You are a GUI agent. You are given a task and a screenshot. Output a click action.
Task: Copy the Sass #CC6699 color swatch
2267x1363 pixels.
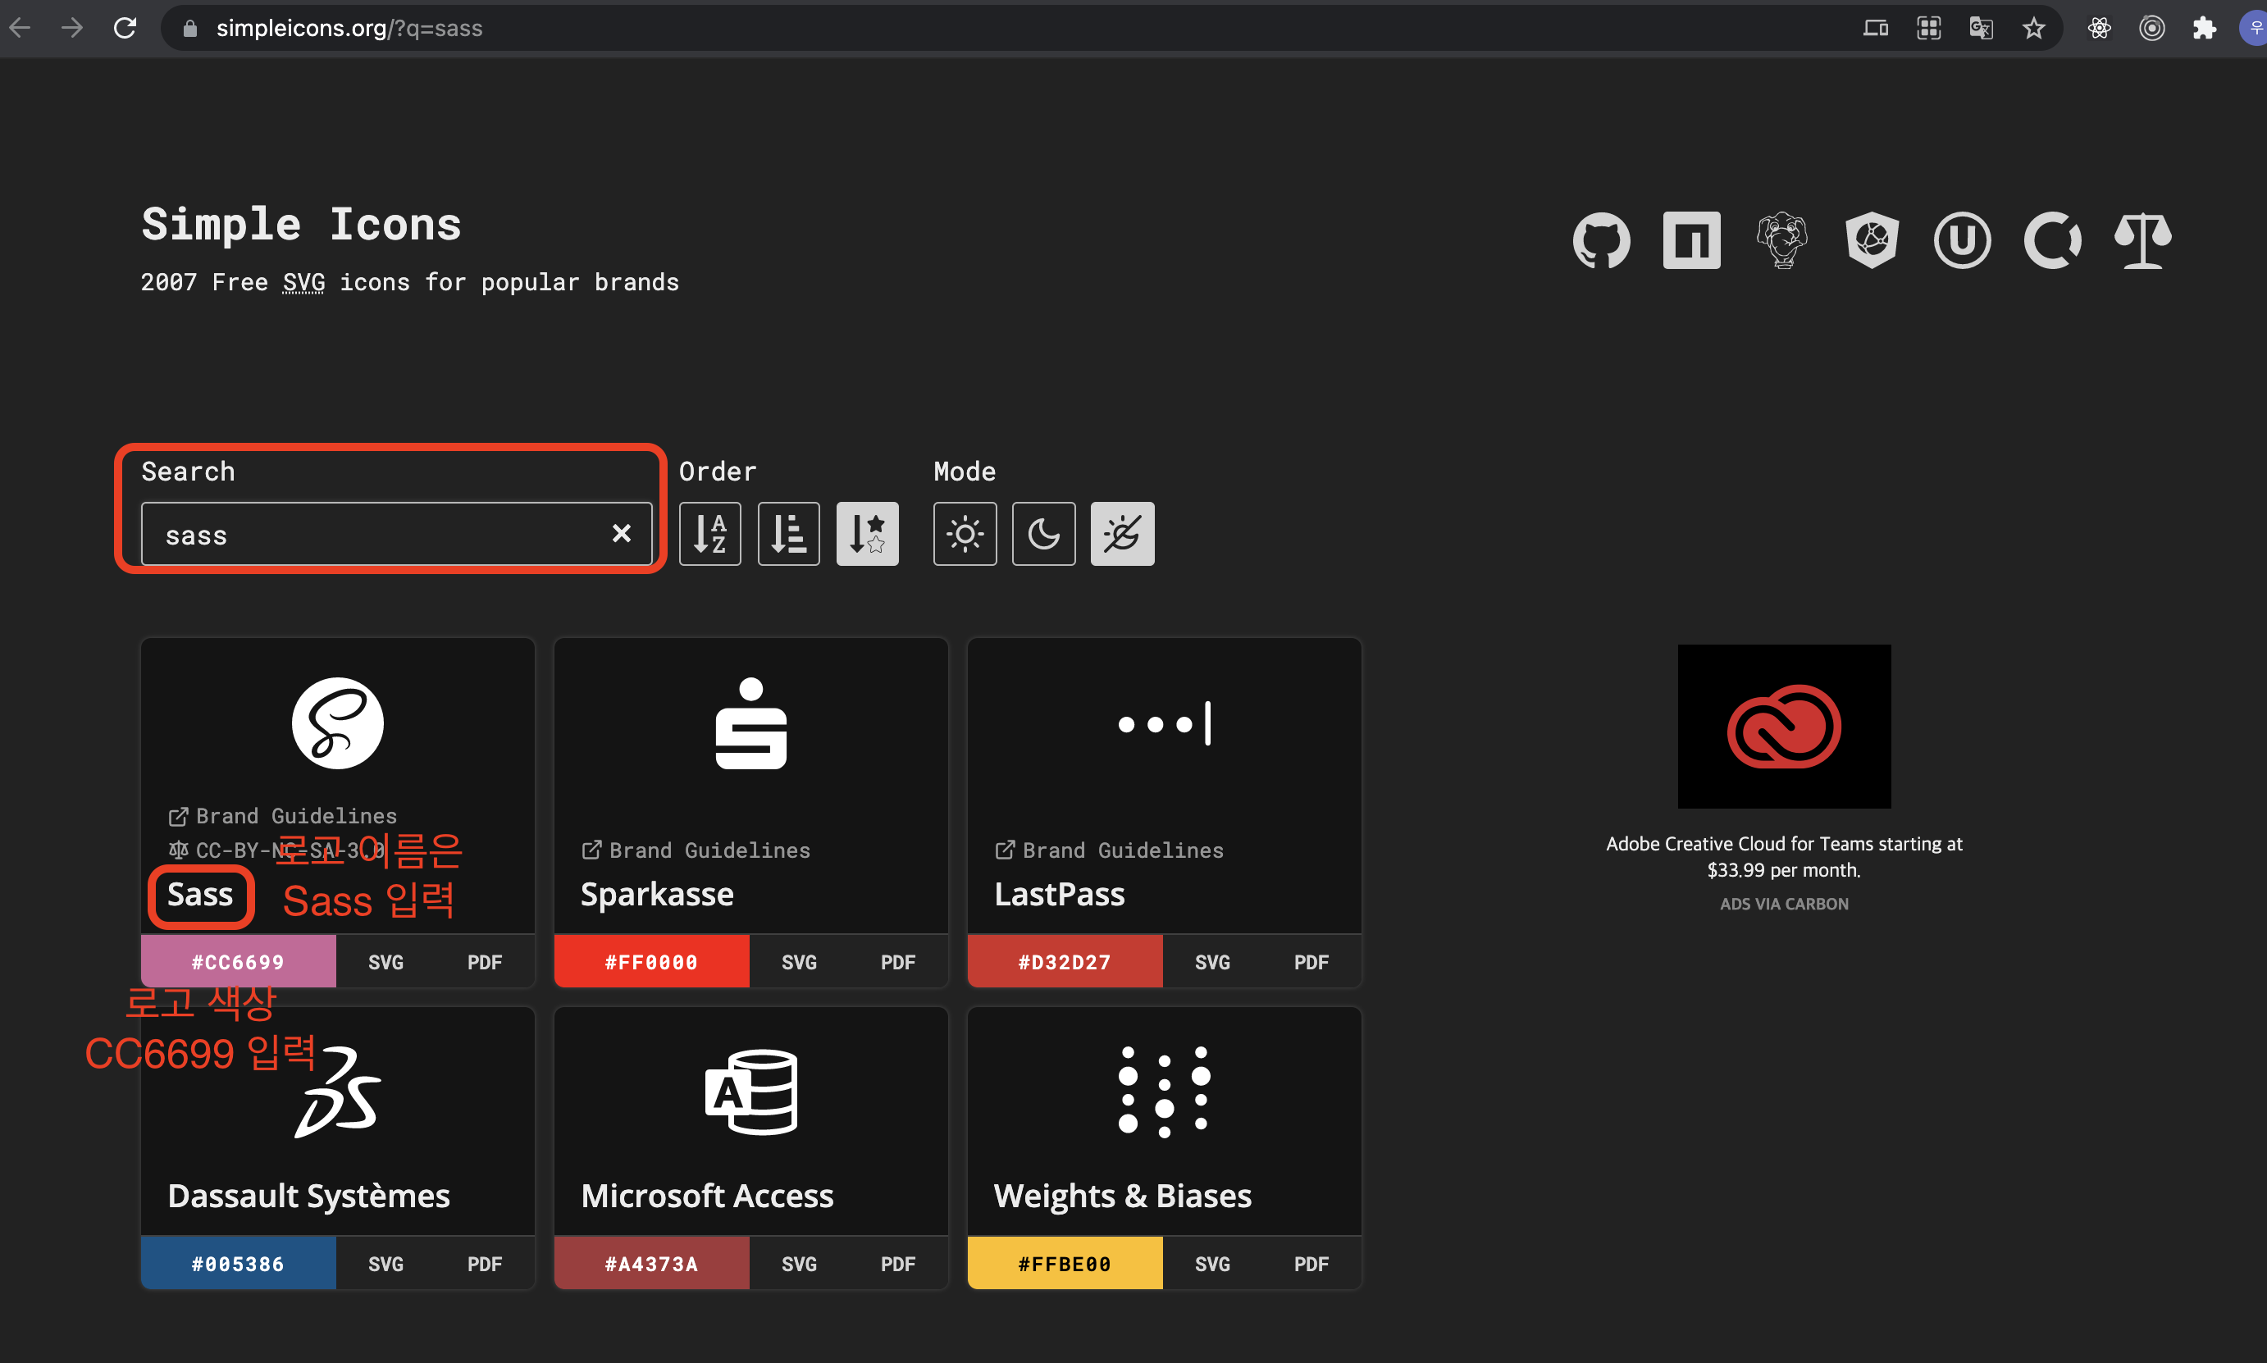tap(238, 962)
